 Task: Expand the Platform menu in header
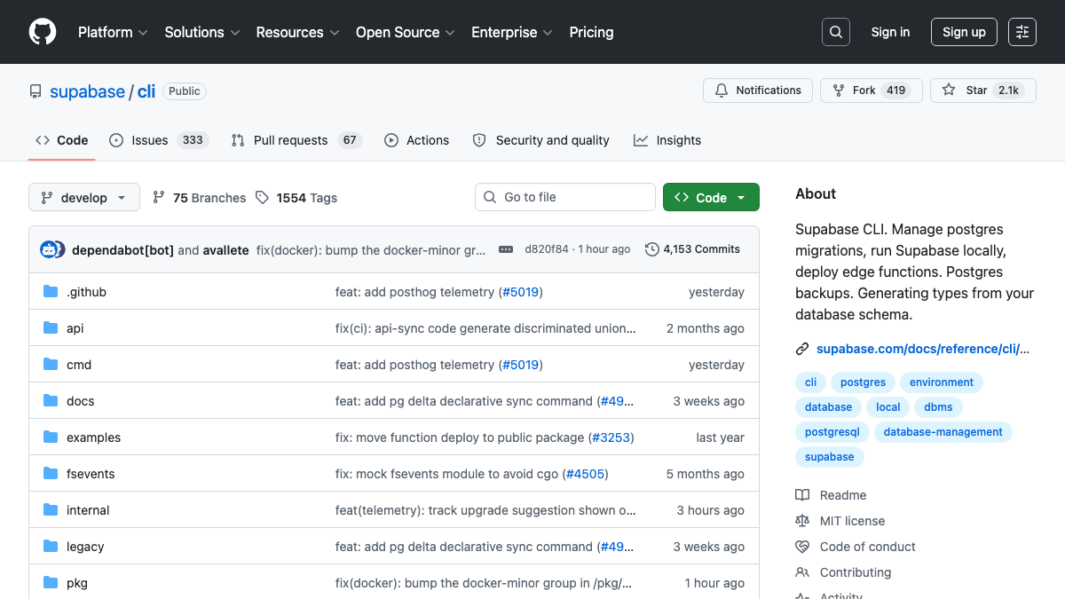(x=113, y=32)
